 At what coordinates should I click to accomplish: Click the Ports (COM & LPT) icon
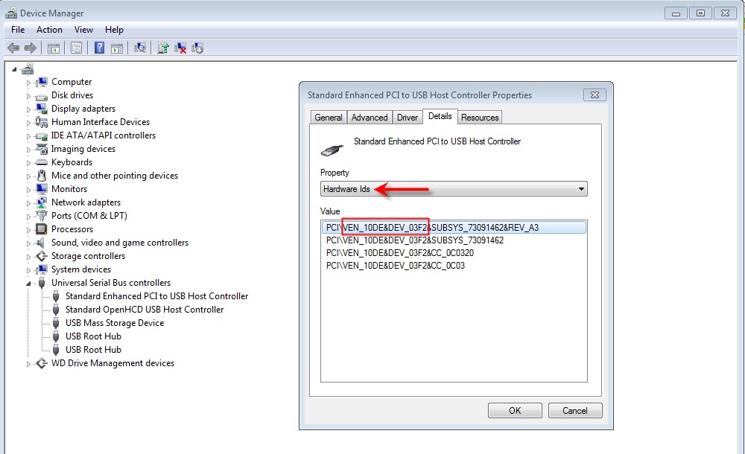pyautogui.click(x=42, y=216)
